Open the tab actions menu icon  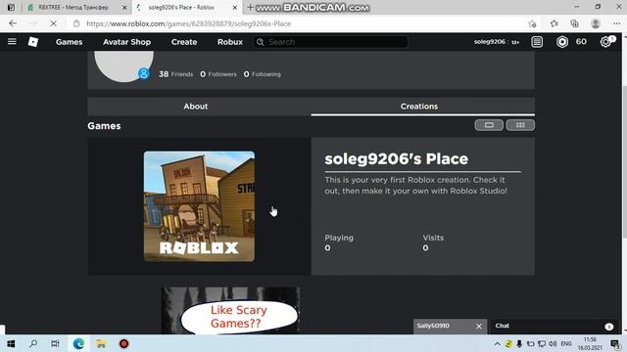pyautogui.click(x=11, y=7)
